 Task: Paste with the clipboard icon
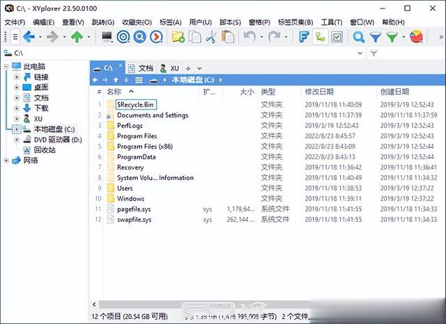(x=228, y=37)
